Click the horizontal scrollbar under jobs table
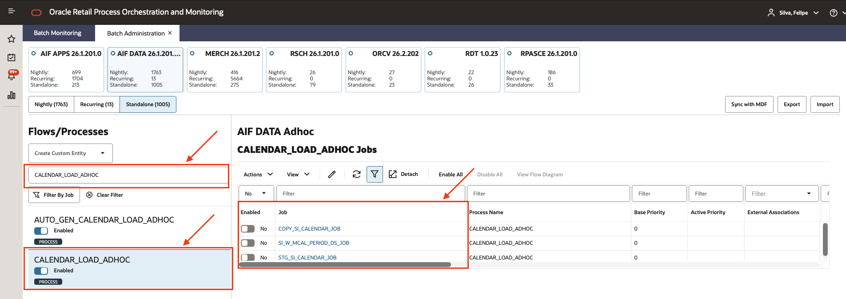The width and height of the screenshot is (846, 299). click(345, 265)
